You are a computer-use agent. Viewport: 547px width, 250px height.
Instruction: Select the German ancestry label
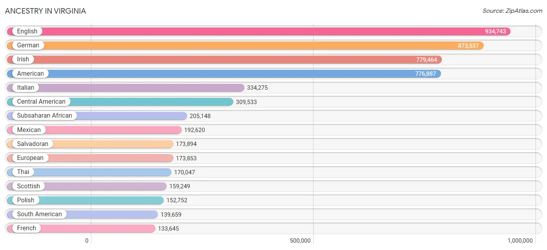pyautogui.click(x=28, y=45)
